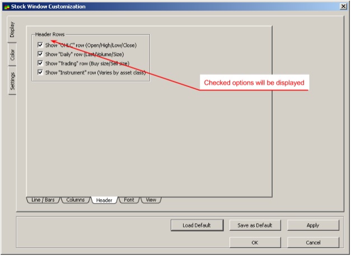Switch to the Line / Bars tab
Screen dimensions: 351x256
click(43, 200)
